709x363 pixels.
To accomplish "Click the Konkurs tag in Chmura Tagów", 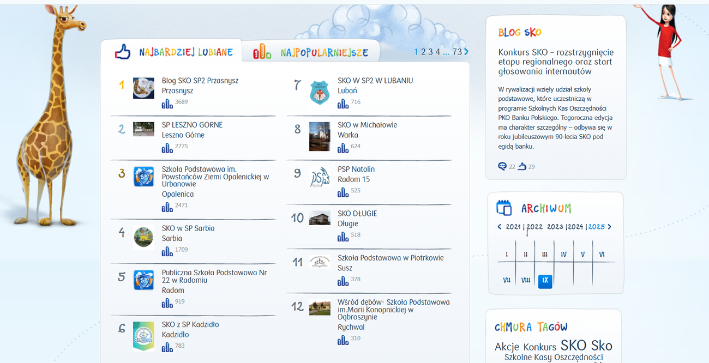I will (540, 347).
